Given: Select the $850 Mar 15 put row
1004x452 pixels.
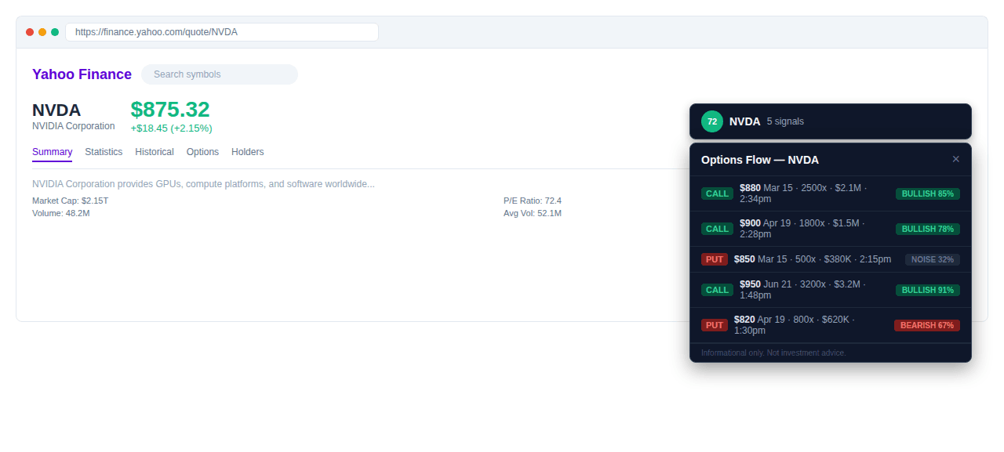Looking at the screenshot, I should pyautogui.click(x=831, y=259).
